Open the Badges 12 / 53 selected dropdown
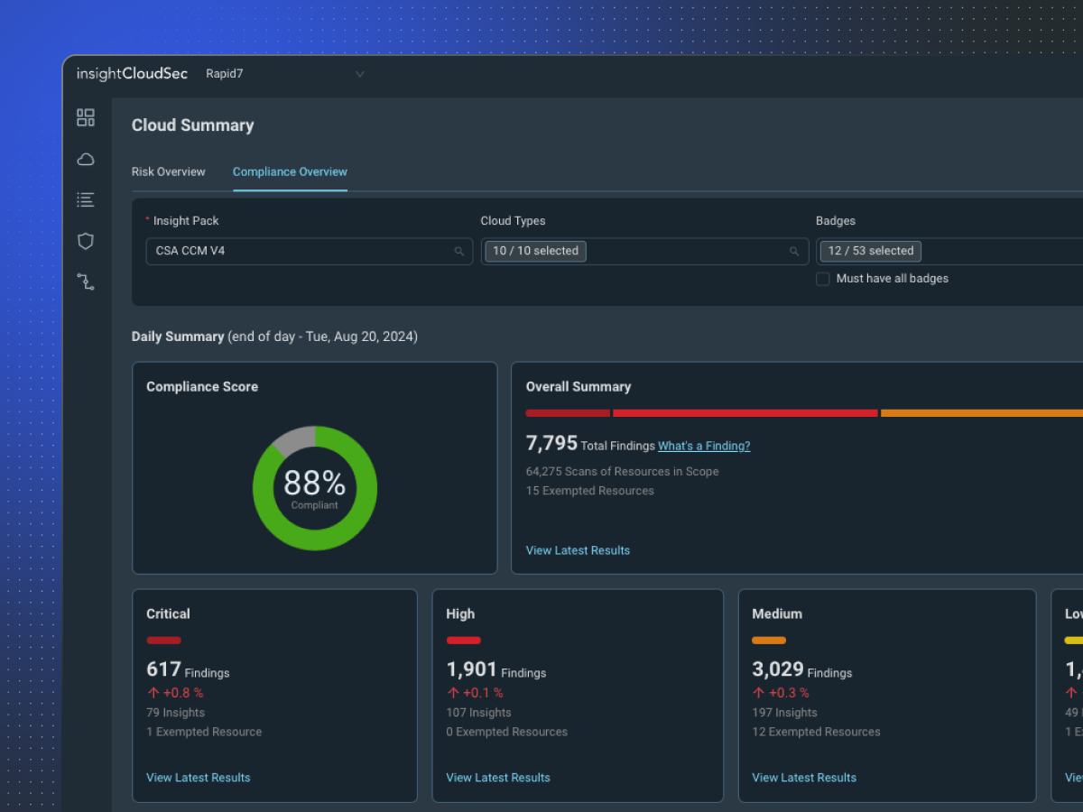Image resolution: width=1083 pixels, height=812 pixels. point(948,252)
